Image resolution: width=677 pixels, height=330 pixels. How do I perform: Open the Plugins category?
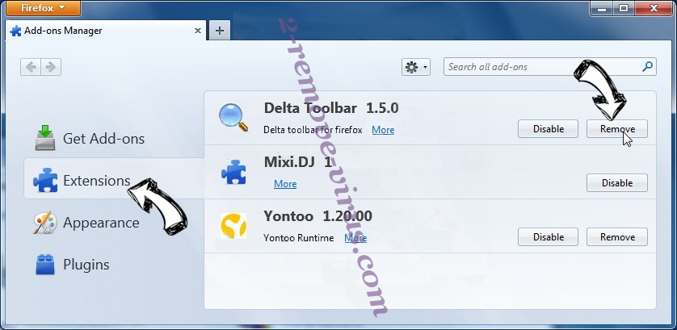(x=114, y=264)
